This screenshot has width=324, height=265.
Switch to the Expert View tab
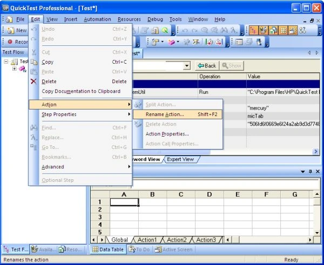coord(180,159)
